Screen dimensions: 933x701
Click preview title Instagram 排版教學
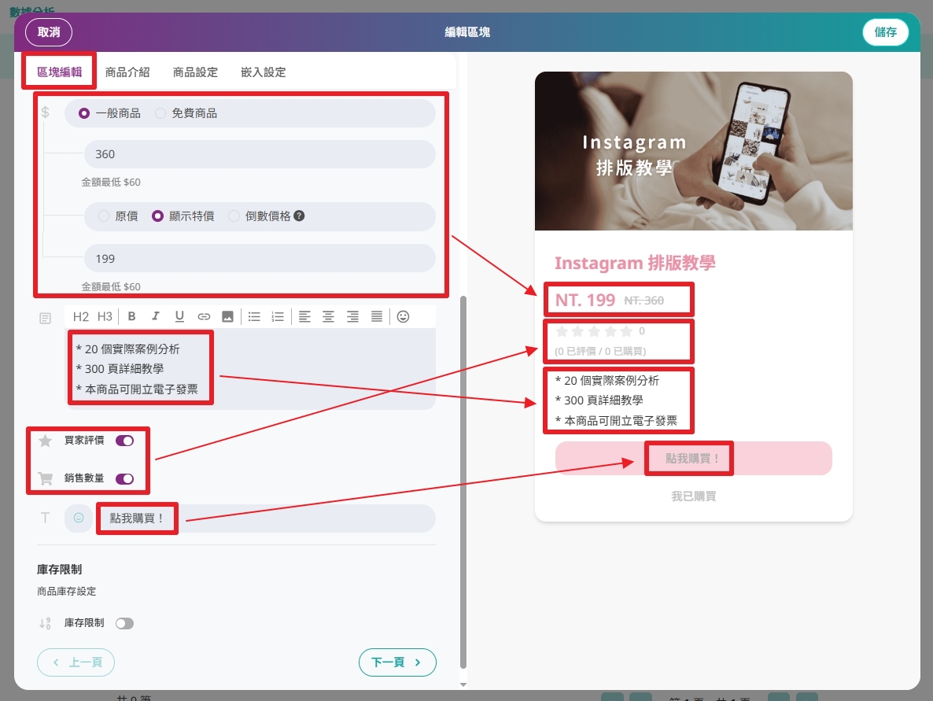click(635, 263)
